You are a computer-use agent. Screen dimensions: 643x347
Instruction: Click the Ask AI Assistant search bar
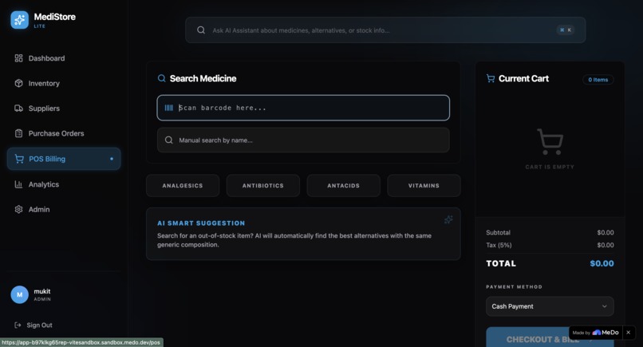coord(385,30)
